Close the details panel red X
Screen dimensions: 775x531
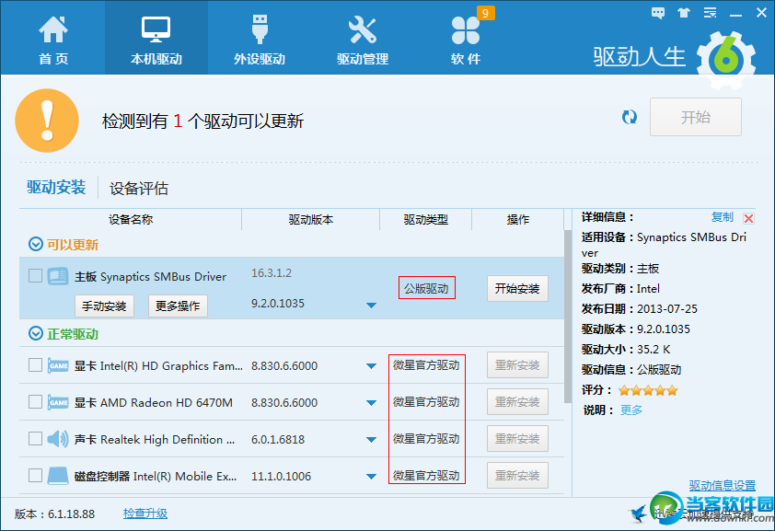coord(749,218)
